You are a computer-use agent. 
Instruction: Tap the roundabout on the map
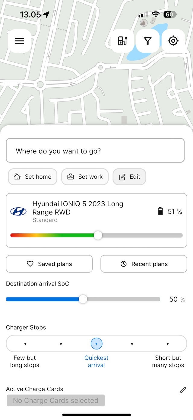coord(40,84)
